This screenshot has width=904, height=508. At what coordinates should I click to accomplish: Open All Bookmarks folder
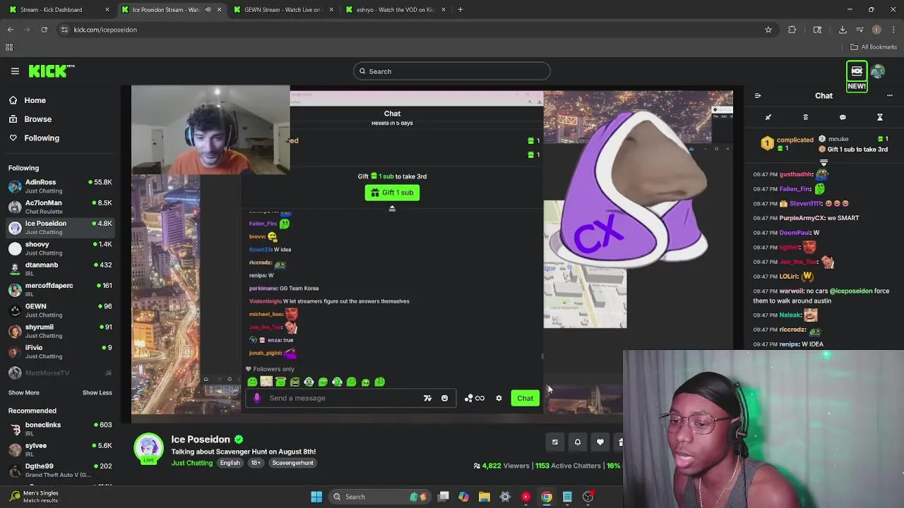point(874,47)
